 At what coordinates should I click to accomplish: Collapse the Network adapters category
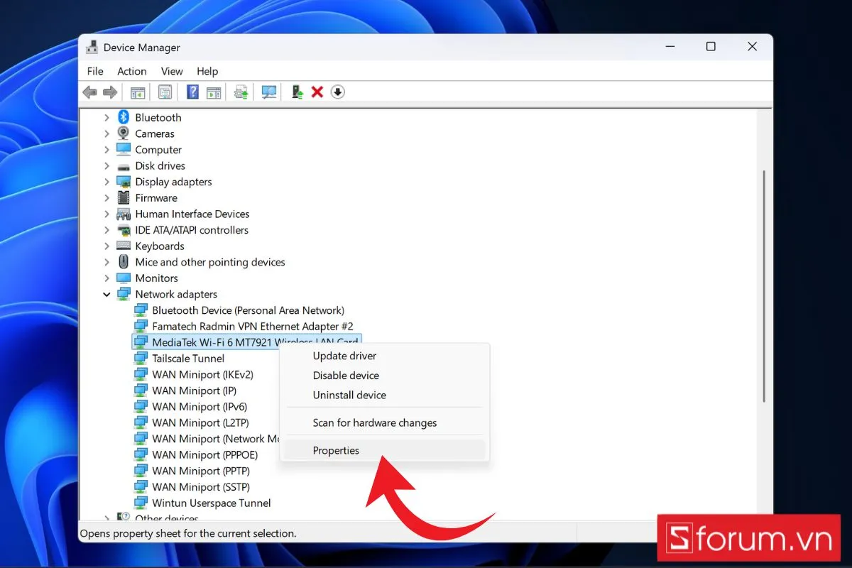click(x=107, y=295)
